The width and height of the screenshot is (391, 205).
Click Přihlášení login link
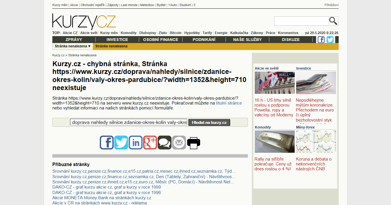pyautogui.click(x=331, y=5)
